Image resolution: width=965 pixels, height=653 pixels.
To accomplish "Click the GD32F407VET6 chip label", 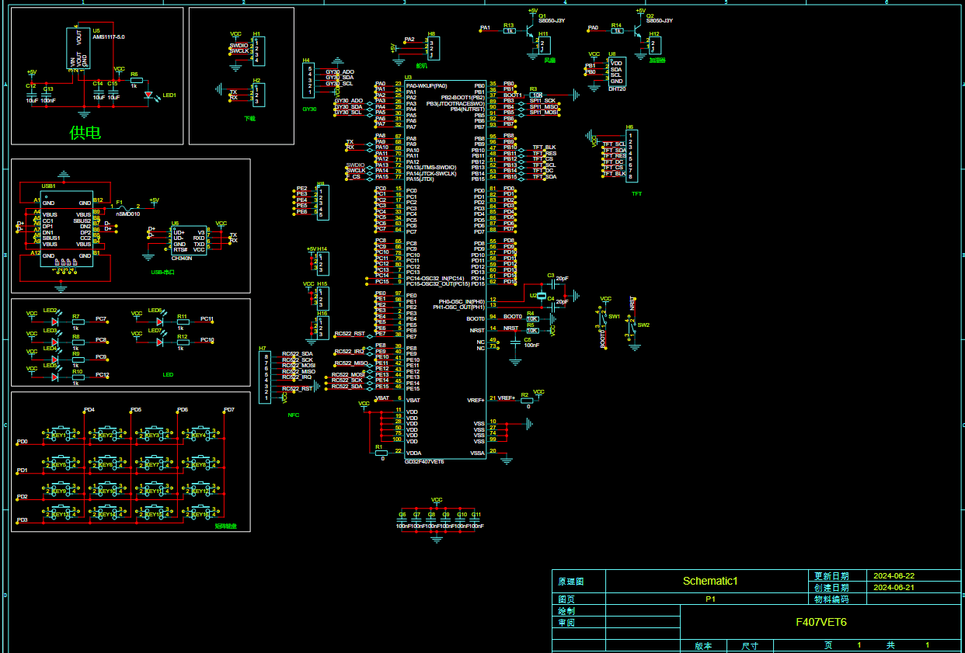I will (x=424, y=461).
